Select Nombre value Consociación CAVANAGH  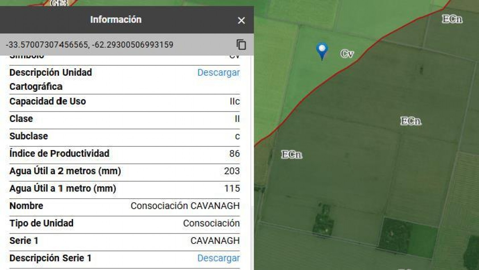[185, 206]
